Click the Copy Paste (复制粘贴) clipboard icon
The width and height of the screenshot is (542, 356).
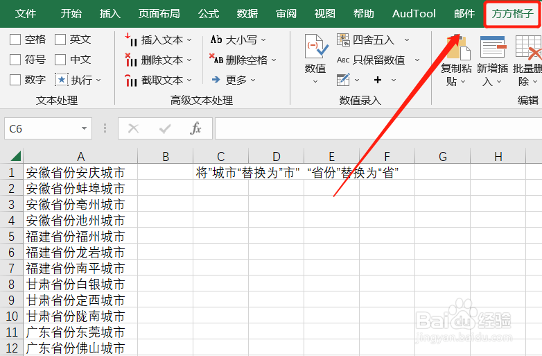tap(458, 47)
